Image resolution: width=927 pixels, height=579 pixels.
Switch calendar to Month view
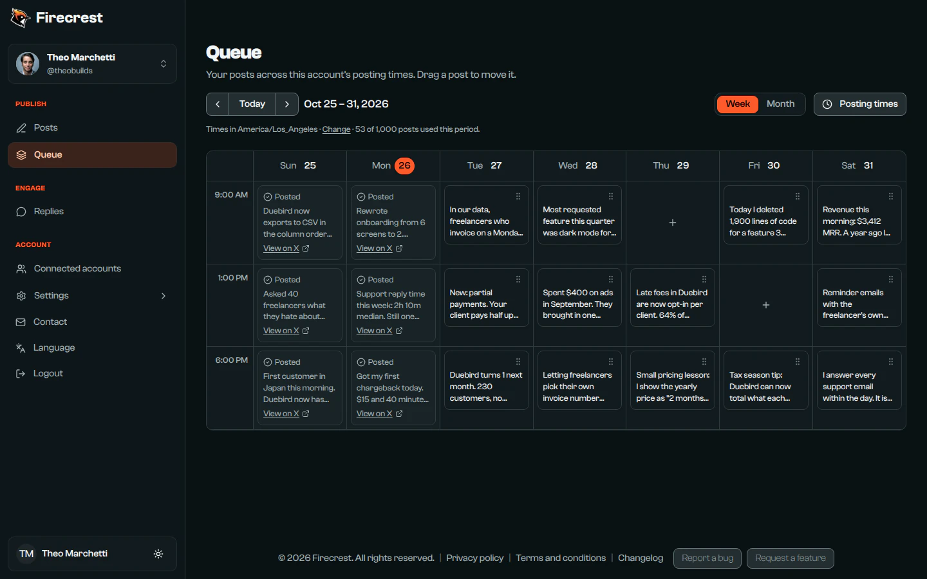point(780,104)
